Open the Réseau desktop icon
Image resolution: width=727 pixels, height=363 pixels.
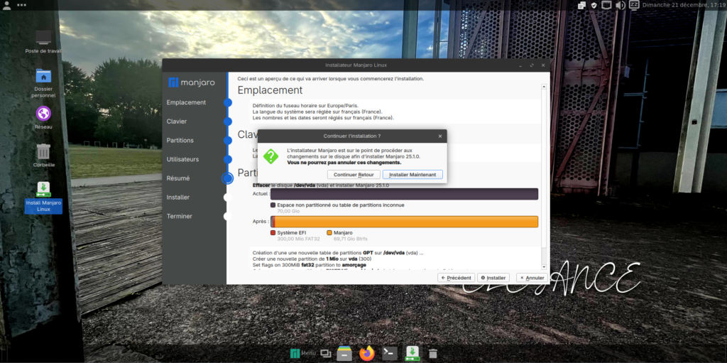pos(43,114)
